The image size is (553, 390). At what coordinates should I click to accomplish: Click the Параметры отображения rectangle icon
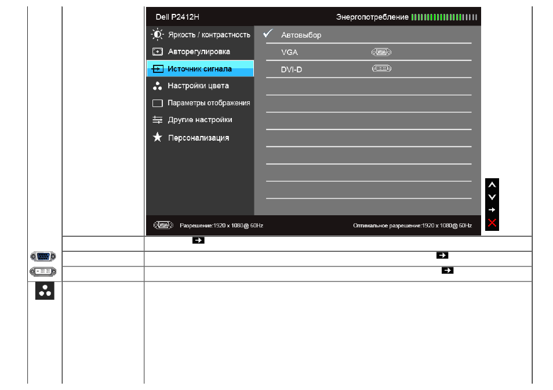pyautogui.click(x=157, y=103)
